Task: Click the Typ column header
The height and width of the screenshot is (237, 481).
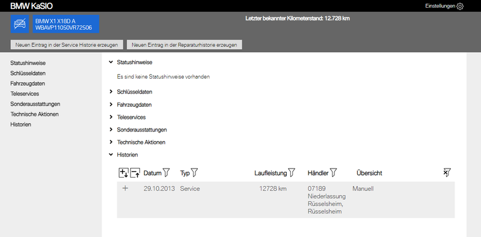Action: click(x=185, y=173)
